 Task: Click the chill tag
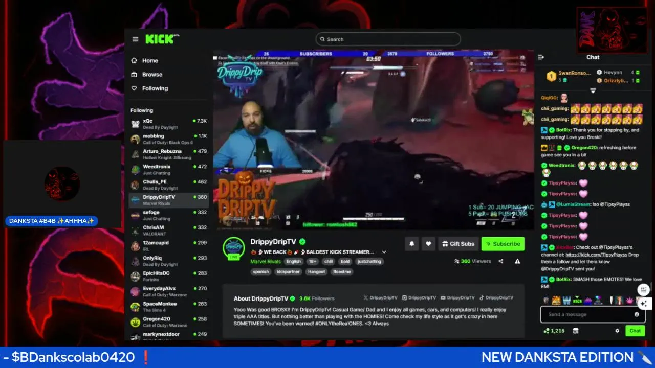(329, 261)
